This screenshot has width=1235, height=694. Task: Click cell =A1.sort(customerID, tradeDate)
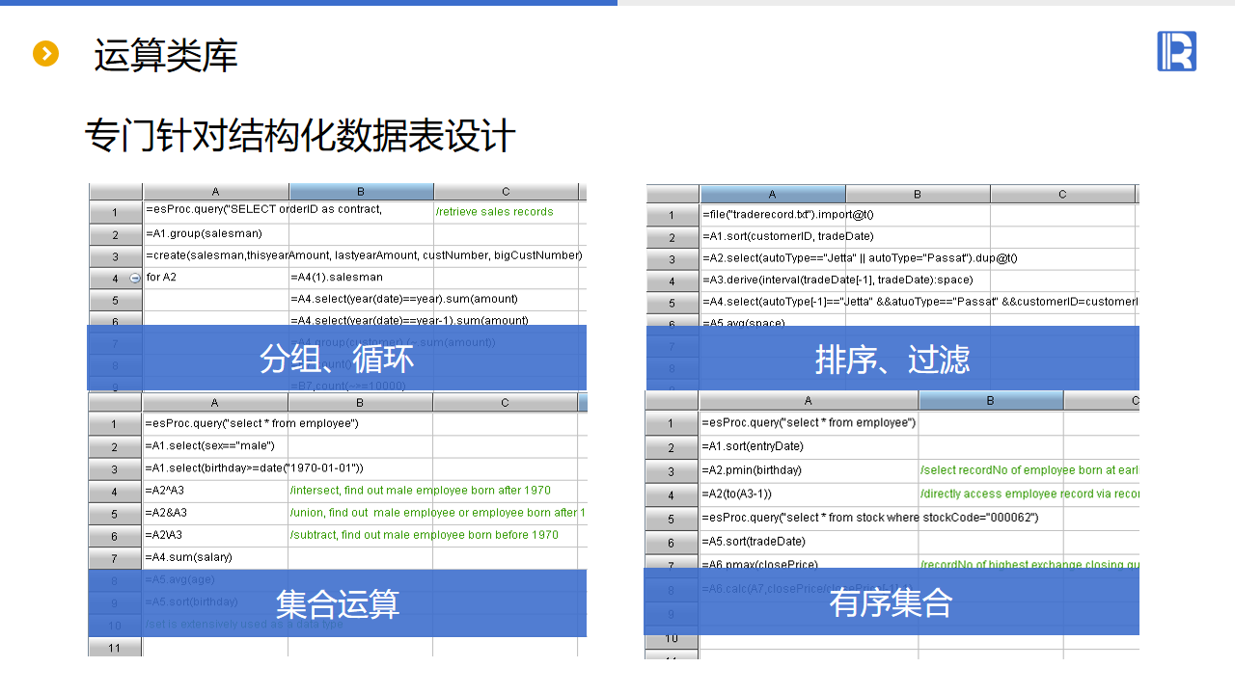(x=772, y=237)
